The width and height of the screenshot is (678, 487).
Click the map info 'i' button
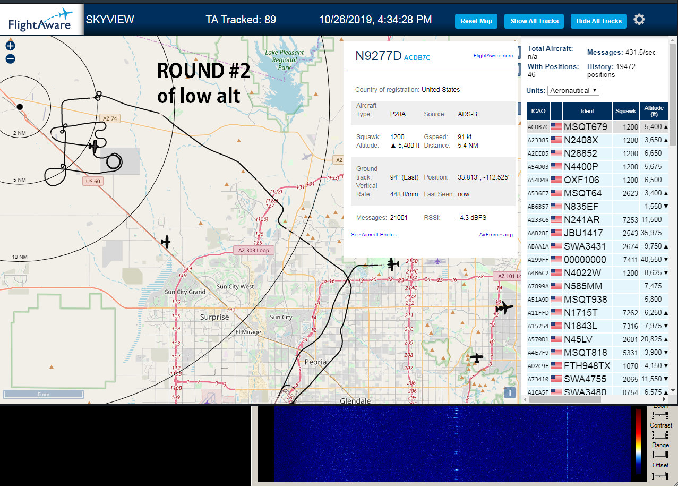pyautogui.click(x=510, y=392)
